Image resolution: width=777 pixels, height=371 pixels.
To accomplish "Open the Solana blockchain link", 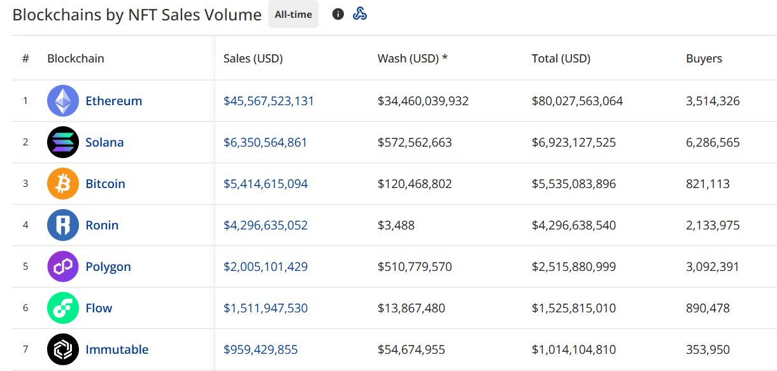I will pyautogui.click(x=104, y=142).
